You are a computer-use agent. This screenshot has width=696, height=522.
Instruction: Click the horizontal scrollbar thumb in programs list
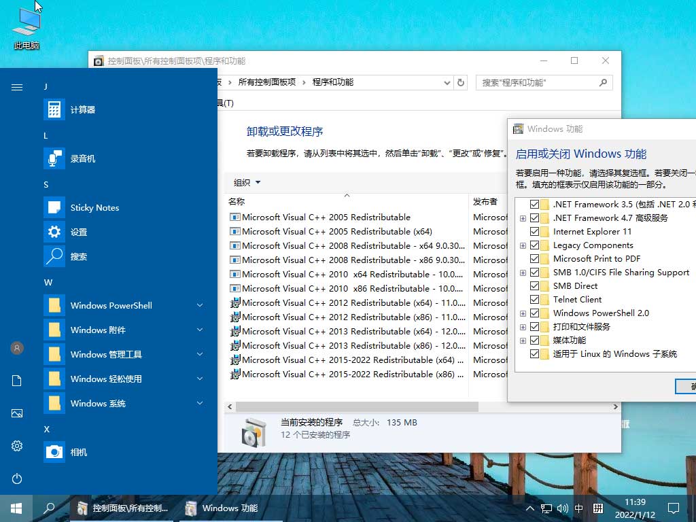coord(357,406)
